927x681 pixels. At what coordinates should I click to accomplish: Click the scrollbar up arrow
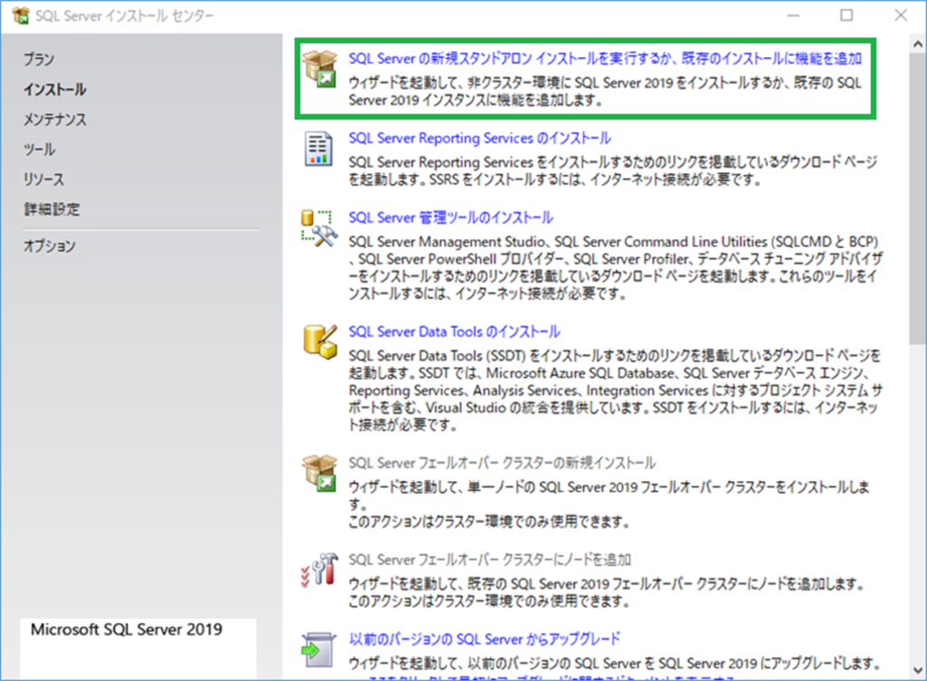tap(918, 43)
